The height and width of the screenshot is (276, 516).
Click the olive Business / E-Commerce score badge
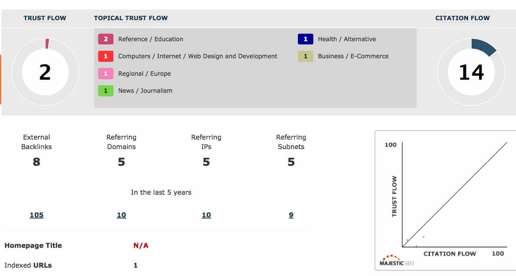tap(305, 56)
